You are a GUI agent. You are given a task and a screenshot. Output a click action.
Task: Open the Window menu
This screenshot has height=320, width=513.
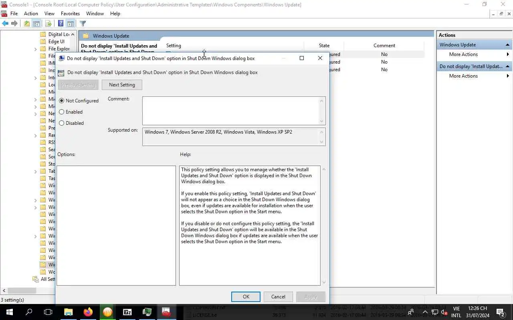[95, 13]
